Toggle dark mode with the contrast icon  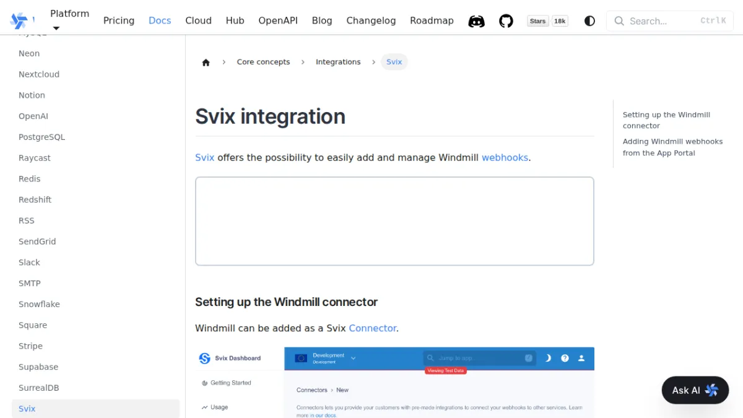tap(589, 21)
